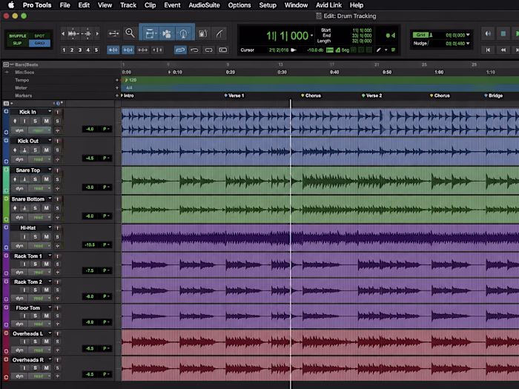Solo the Floor Tom track
The height and width of the screenshot is (389, 519).
coord(35,316)
